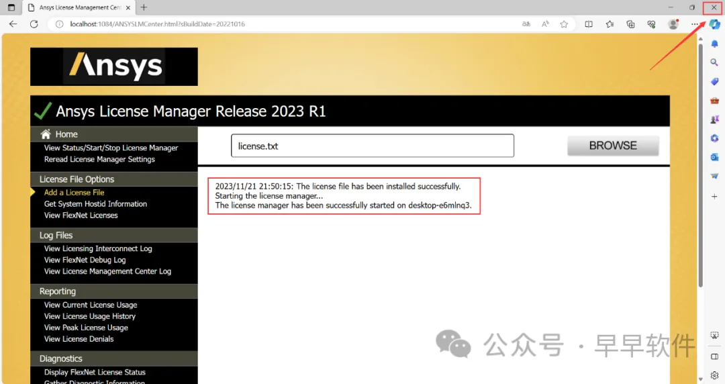The height and width of the screenshot is (384, 725).
Task: Open the sidebar shopping tag icon
Action: click(x=714, y=81)
